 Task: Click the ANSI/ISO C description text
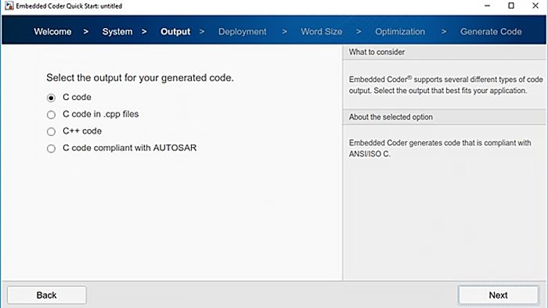click(x=440, y=149)
